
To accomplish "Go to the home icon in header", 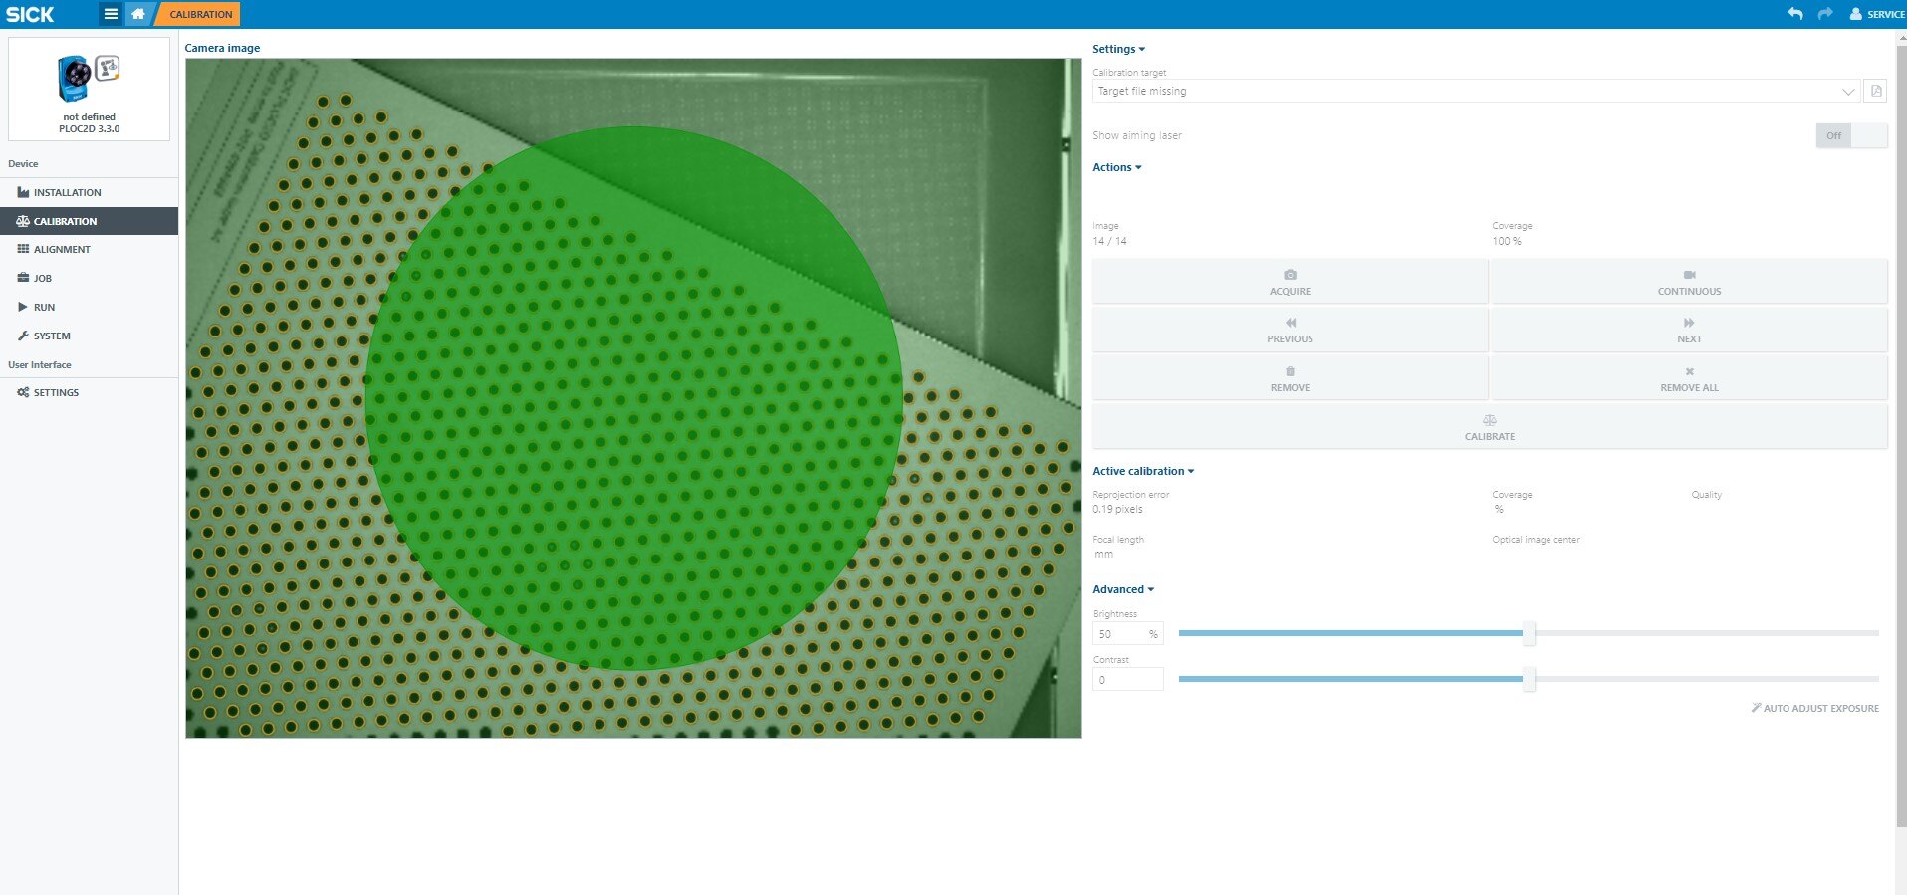I will click(138, 14).
